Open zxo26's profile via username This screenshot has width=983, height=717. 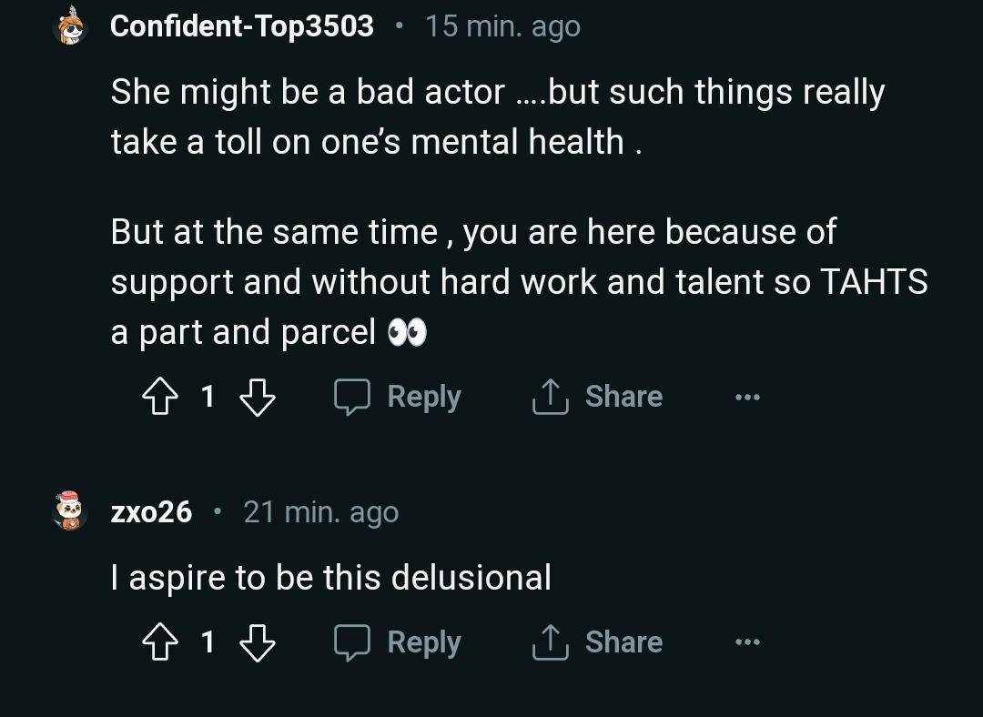[151, 512]
